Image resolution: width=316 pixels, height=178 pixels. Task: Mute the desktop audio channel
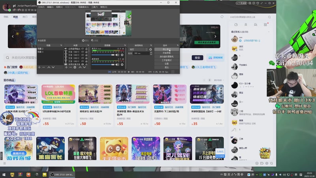point(117,64)
